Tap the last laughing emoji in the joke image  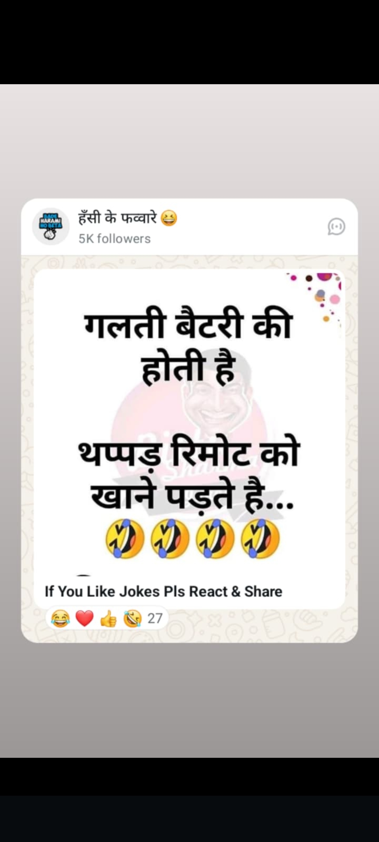(x=260, y=539)
